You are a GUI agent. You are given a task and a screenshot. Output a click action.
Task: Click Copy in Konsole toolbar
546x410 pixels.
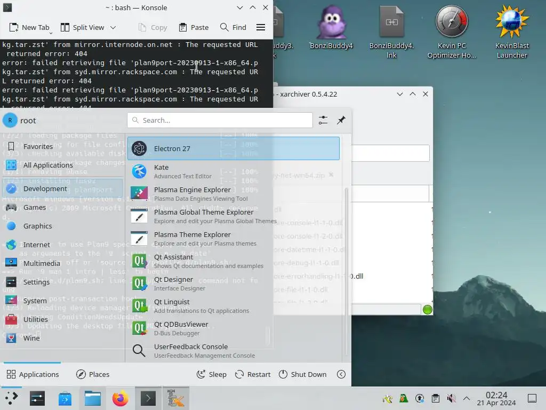(153, 28)
